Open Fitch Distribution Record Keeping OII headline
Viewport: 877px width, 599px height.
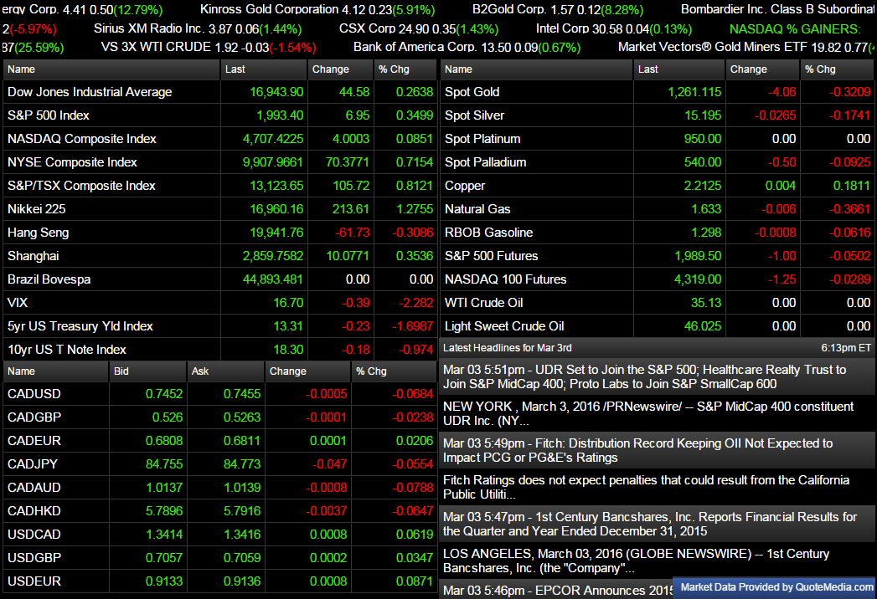pos(637,451)
